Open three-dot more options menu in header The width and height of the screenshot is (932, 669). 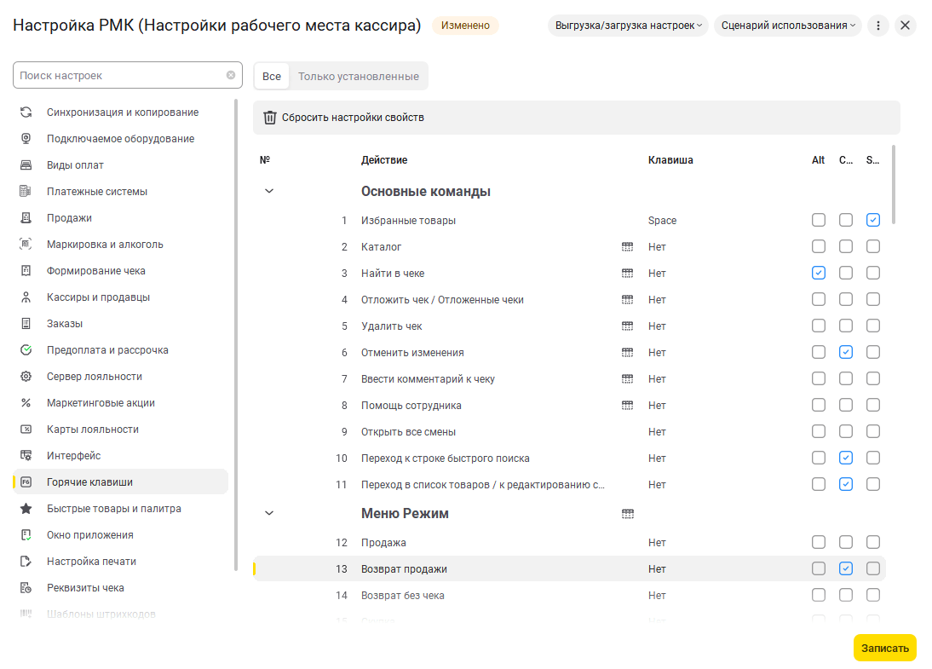pyautogui.click(x=878, y=26)
